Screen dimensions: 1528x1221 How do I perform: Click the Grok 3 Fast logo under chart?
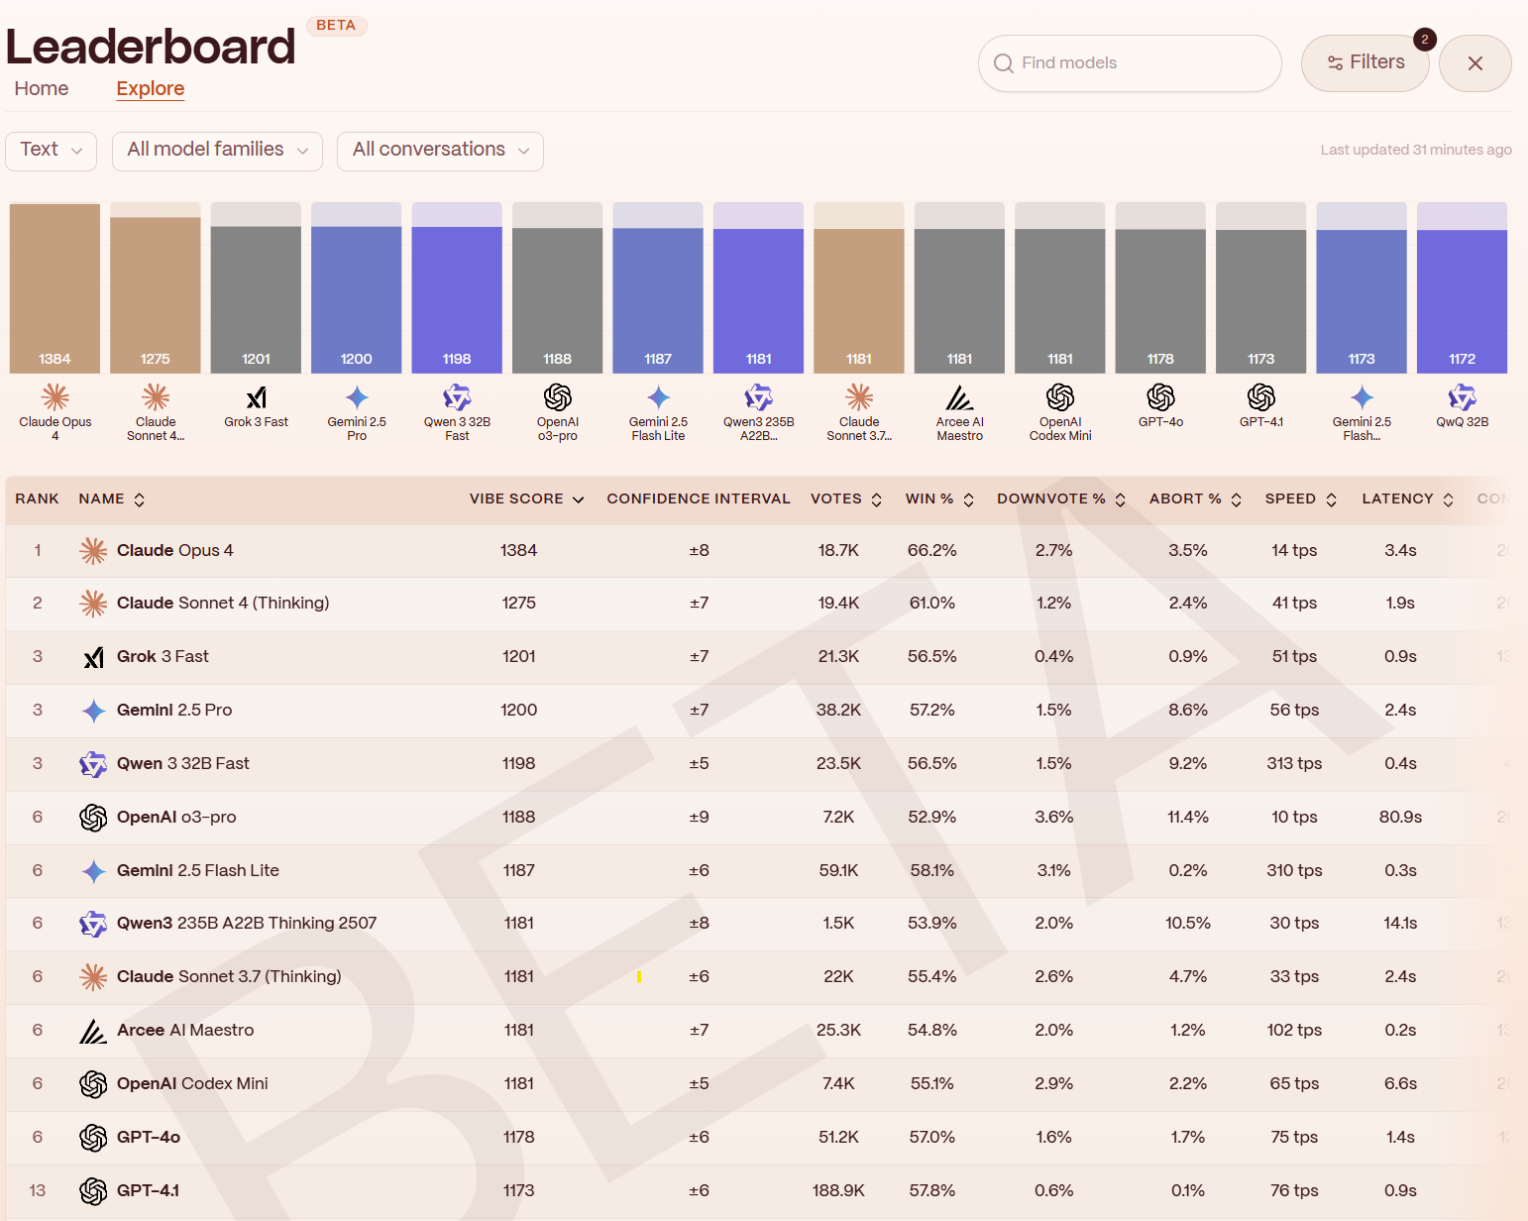point(257,397)
